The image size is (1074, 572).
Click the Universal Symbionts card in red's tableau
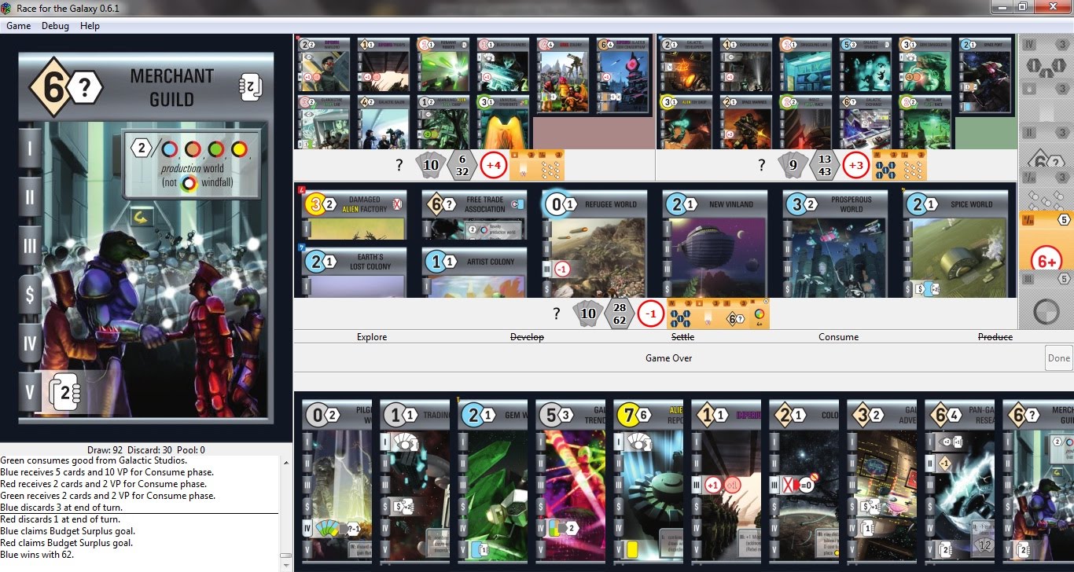coord(502,122)
